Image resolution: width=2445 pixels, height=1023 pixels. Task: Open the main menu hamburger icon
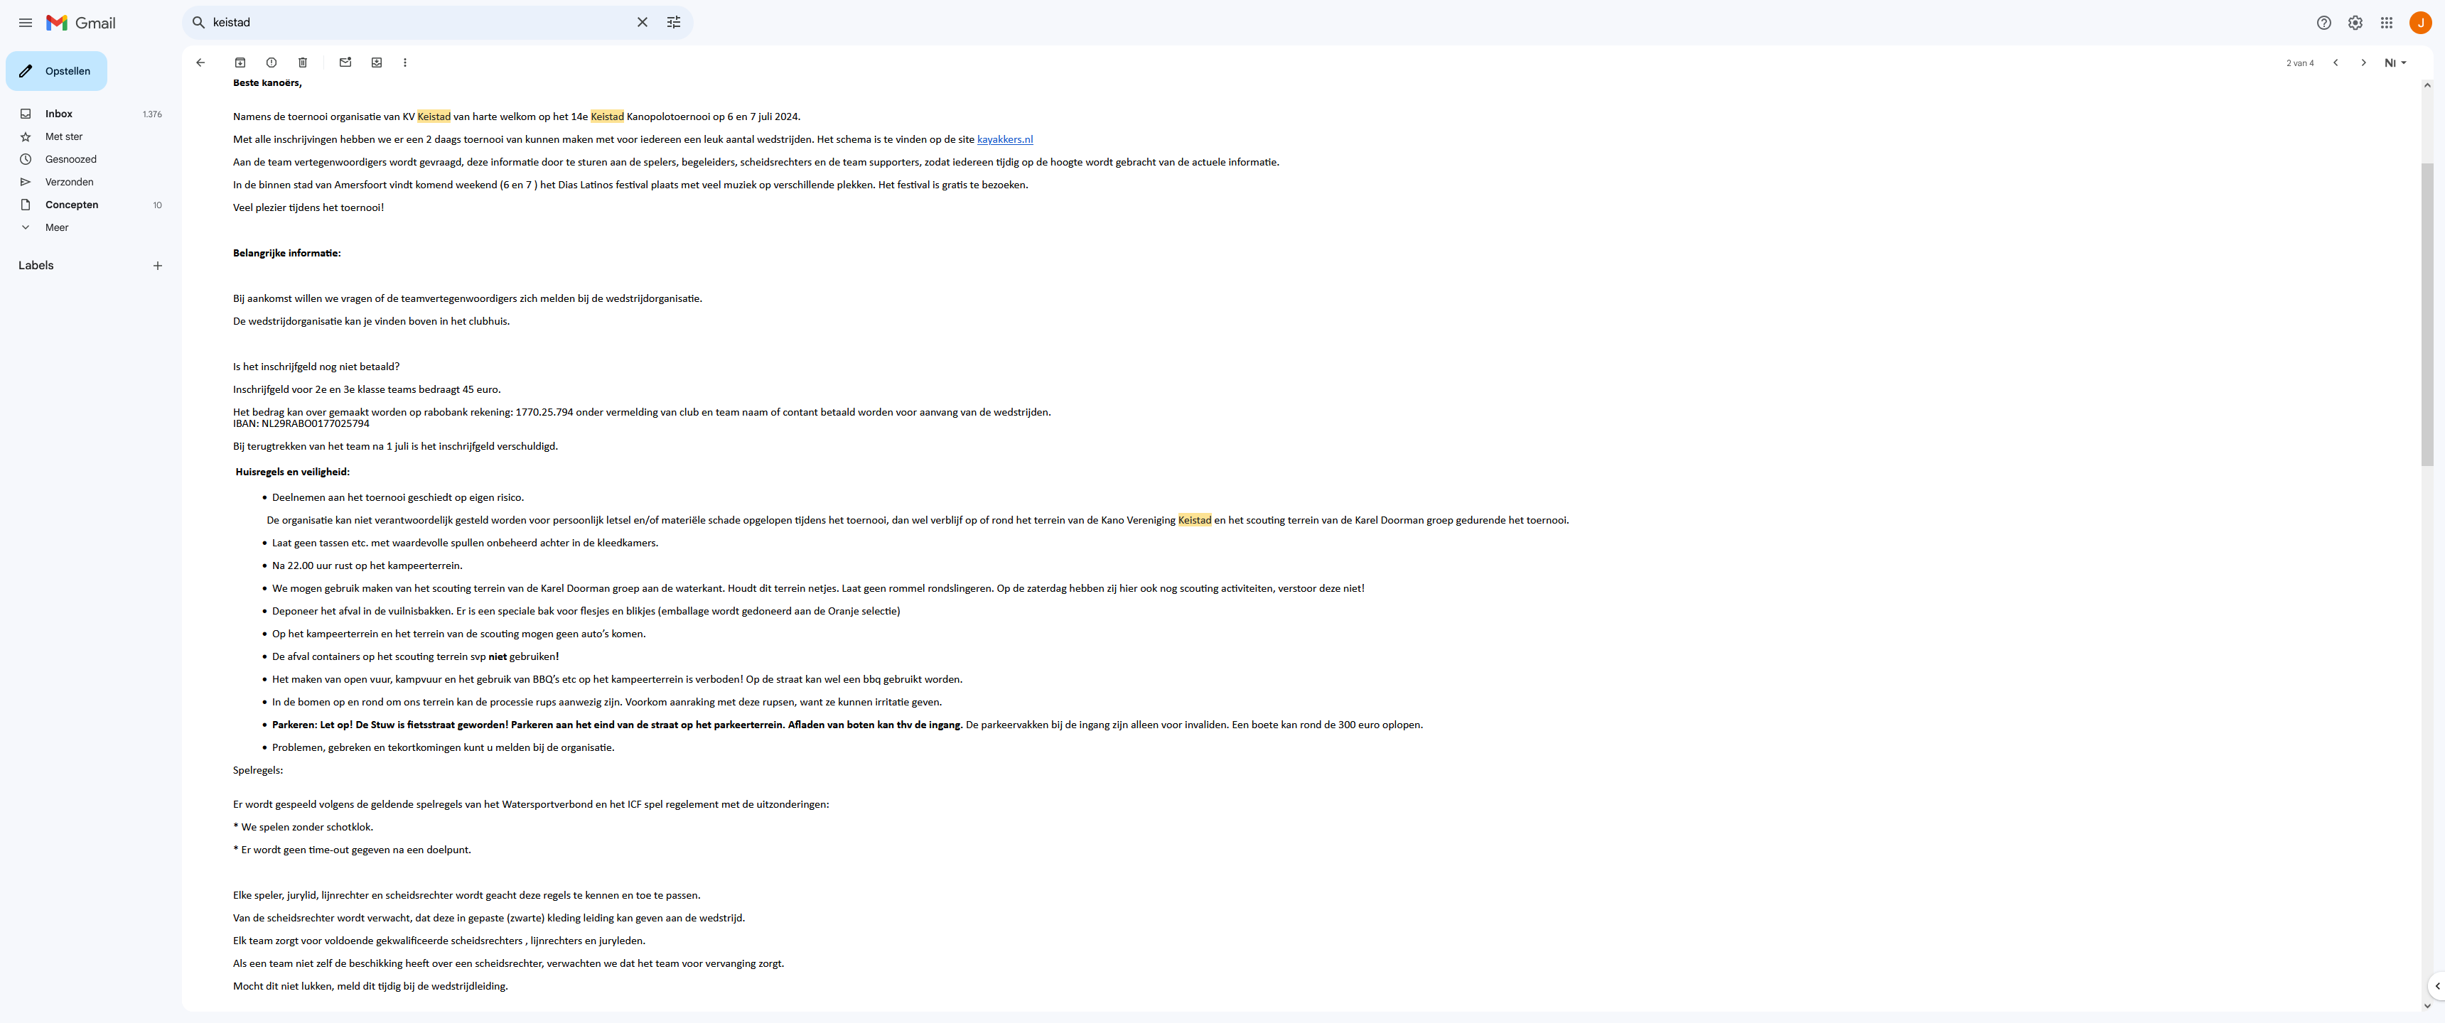click(26, 23)
